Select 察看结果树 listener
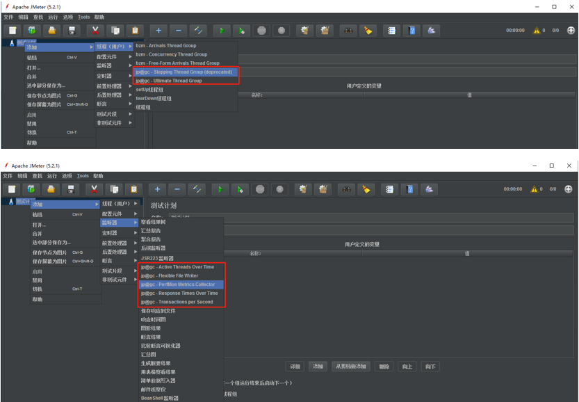This screenshot has height=402, width=579. point(181,222)
